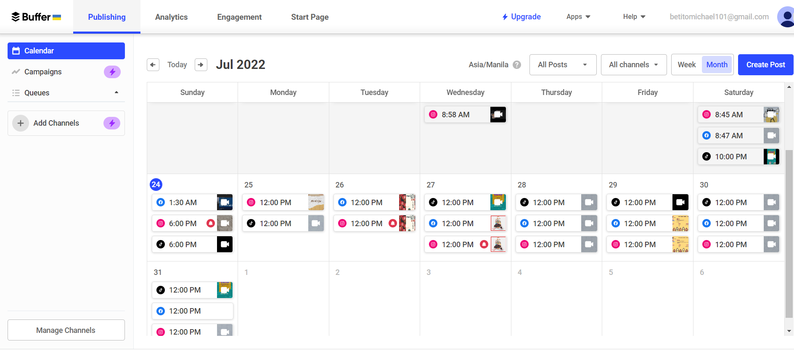
Task: Click the Add Channels plus icon
Action: [21, 123]
